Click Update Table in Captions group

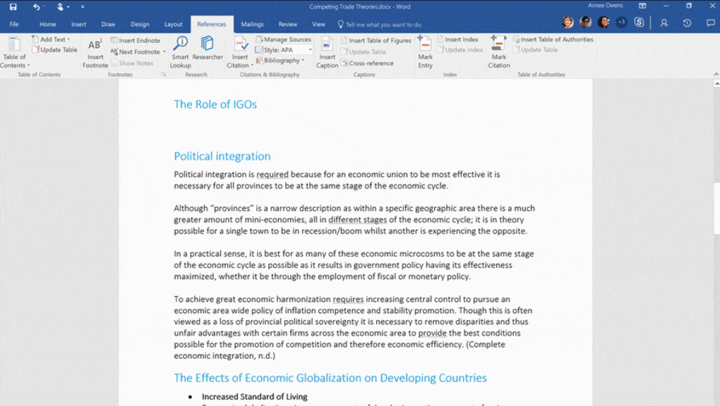(364, 52)
